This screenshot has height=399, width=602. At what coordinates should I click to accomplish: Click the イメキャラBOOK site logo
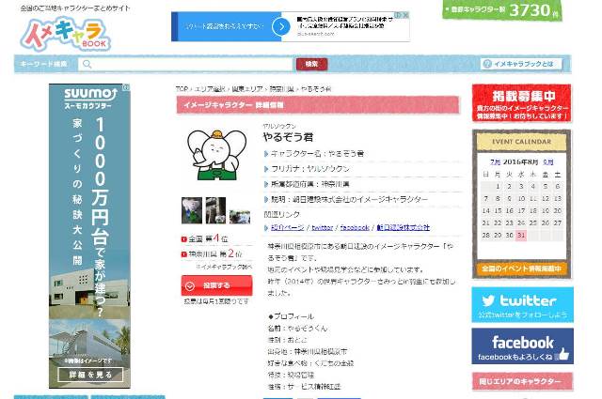point(65,35)
